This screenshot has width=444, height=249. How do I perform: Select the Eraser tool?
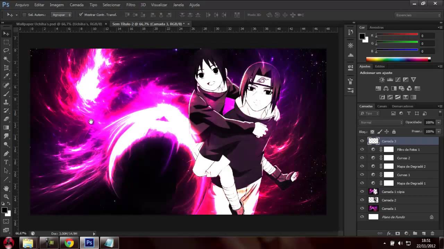point(6,119)
